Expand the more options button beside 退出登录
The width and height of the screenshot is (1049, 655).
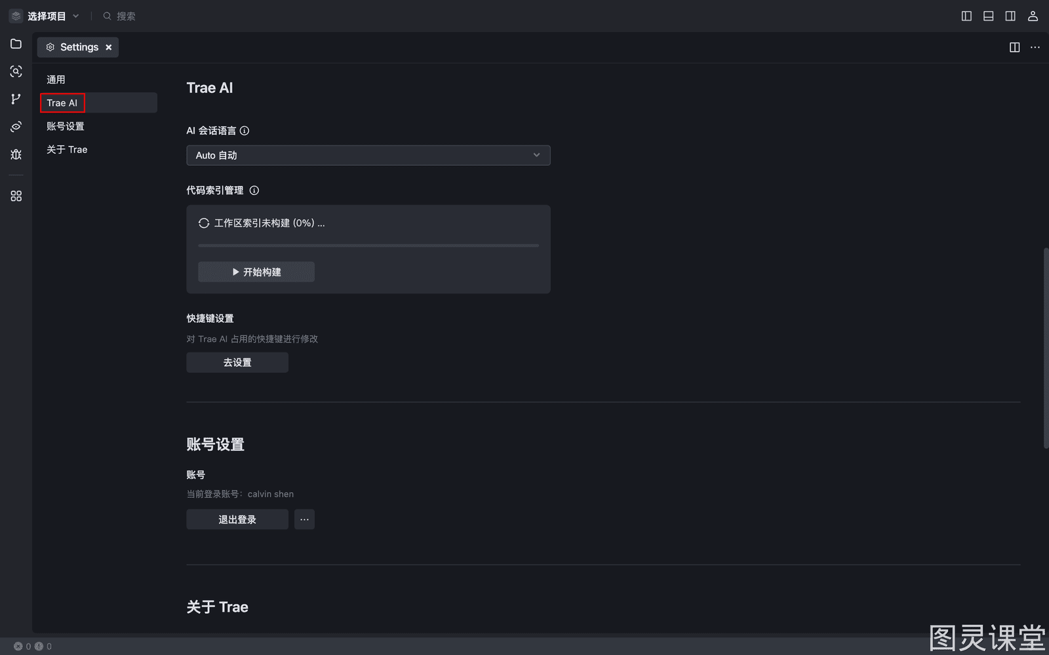click(304, 519)
